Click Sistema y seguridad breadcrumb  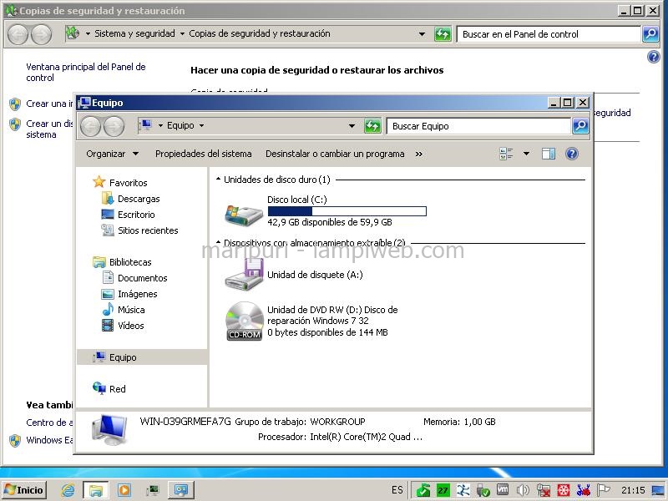click(134, 33)
